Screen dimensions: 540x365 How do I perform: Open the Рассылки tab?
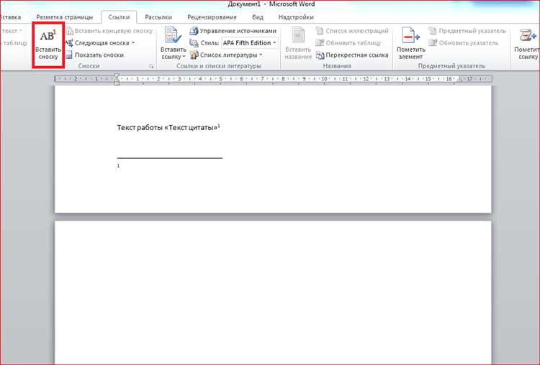click(x=158, y=17)
